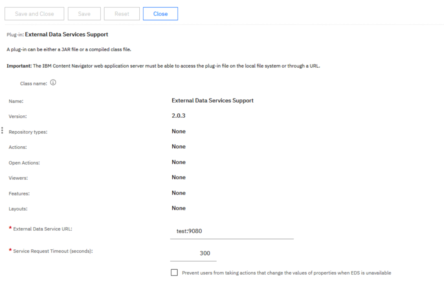Click the Open Actions label
Screen dimensions: 444x284
pyautogui.click(x=24, y=163)
